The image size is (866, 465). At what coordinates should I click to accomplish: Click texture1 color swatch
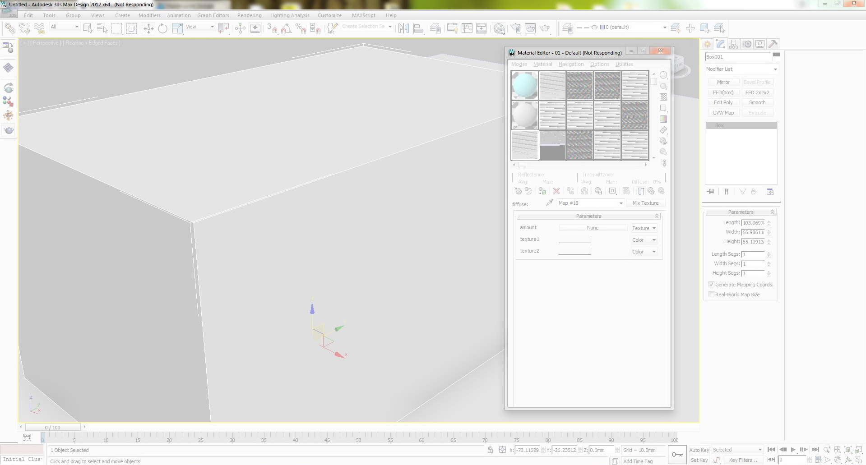point(574,239)
